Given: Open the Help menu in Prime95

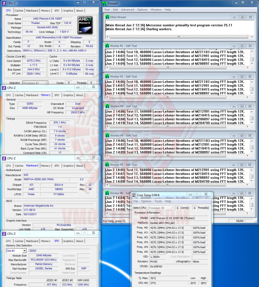Looking at the screenshot, I should click(x=168, y=10).
